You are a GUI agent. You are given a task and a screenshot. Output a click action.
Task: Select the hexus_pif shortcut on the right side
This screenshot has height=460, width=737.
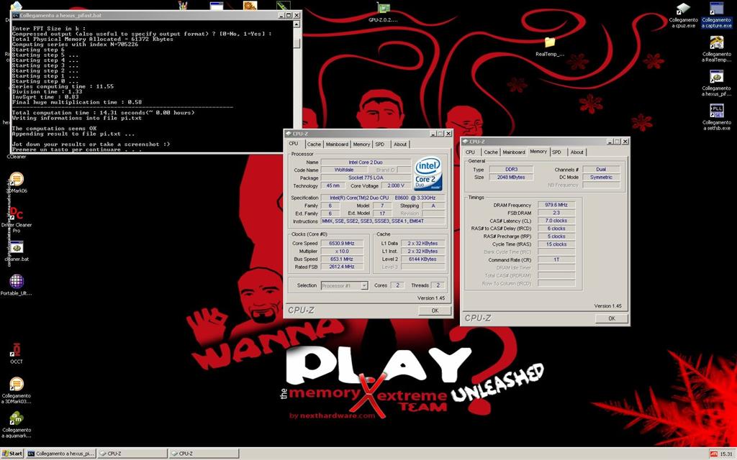point(716,83)
